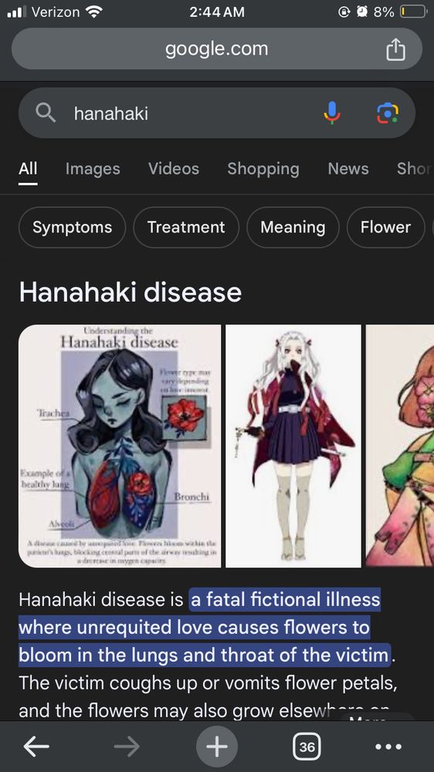Select the Meaning filter chip
434x772 pixels.
[293, 227]
